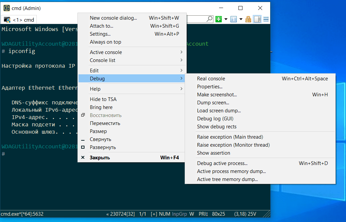Image resolution: width=346 pixels, height=222 pixels.
Task: Select Raise exception (Main thread)
Action: point(261,137)
